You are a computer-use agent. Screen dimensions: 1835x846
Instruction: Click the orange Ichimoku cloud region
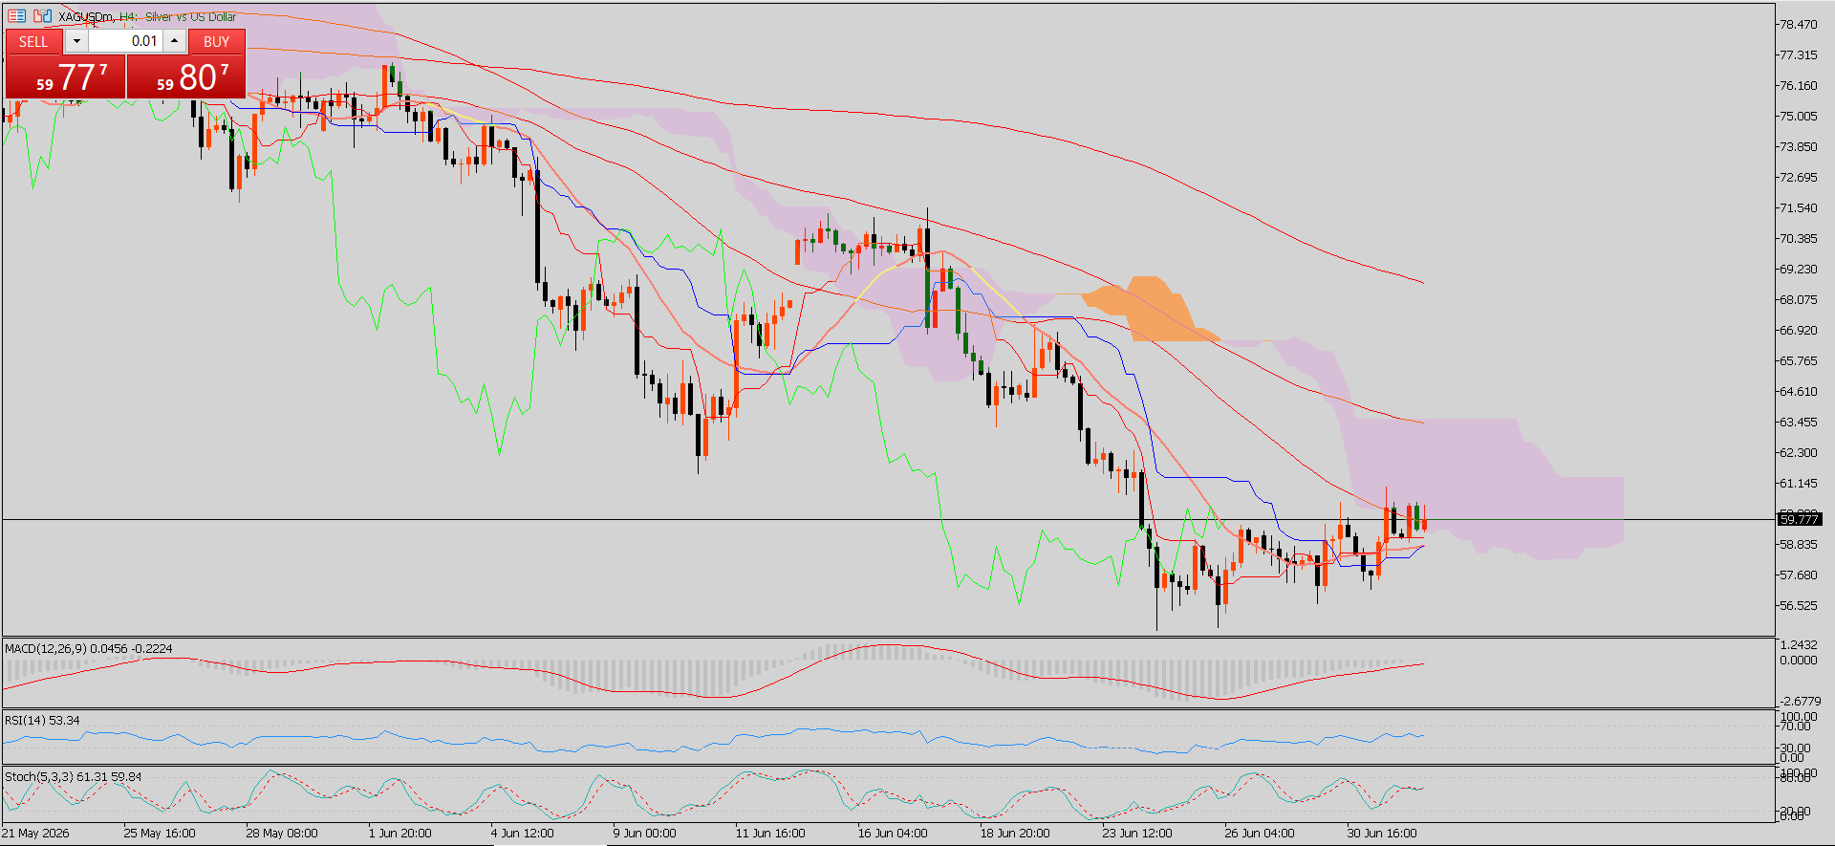1152,311
